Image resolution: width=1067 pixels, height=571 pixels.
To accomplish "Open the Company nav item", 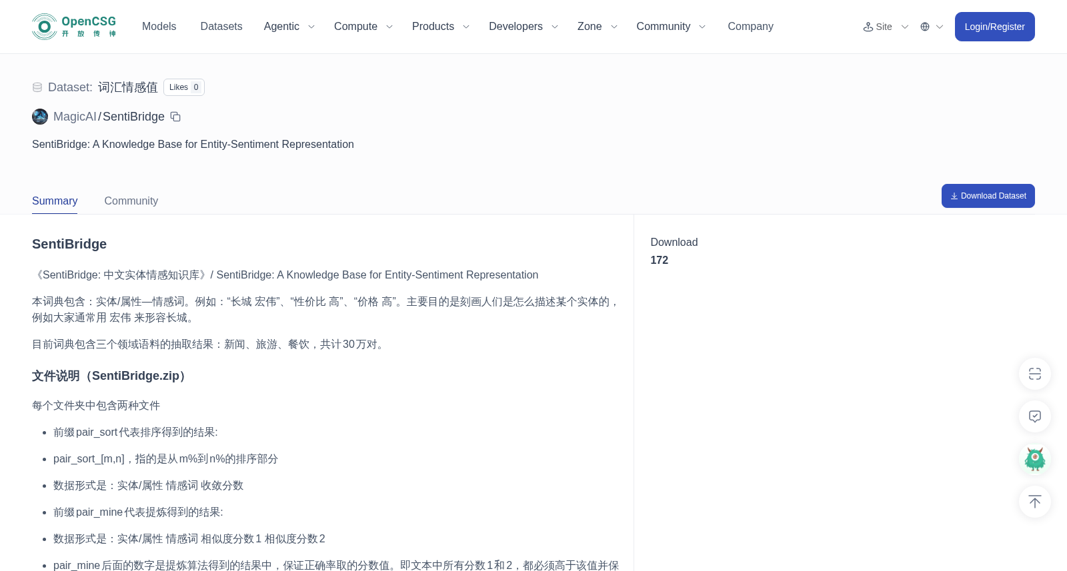I will tap(750, 27).
